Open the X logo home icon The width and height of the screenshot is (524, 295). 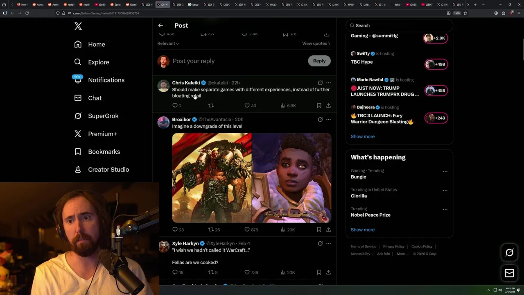[78, 26]
